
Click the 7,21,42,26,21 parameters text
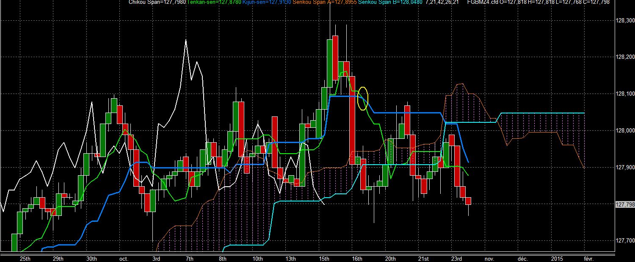pyautogui.click(x=442, y=3)
